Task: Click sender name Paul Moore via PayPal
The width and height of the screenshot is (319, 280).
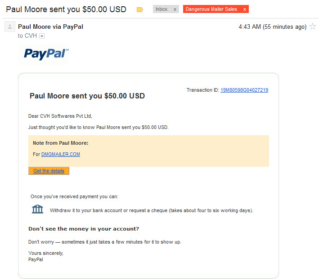Action: point(50,27)
